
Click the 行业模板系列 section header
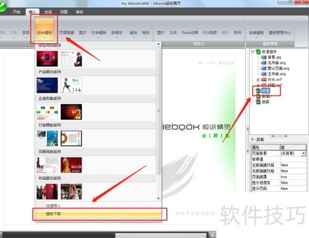click(96, 125)
